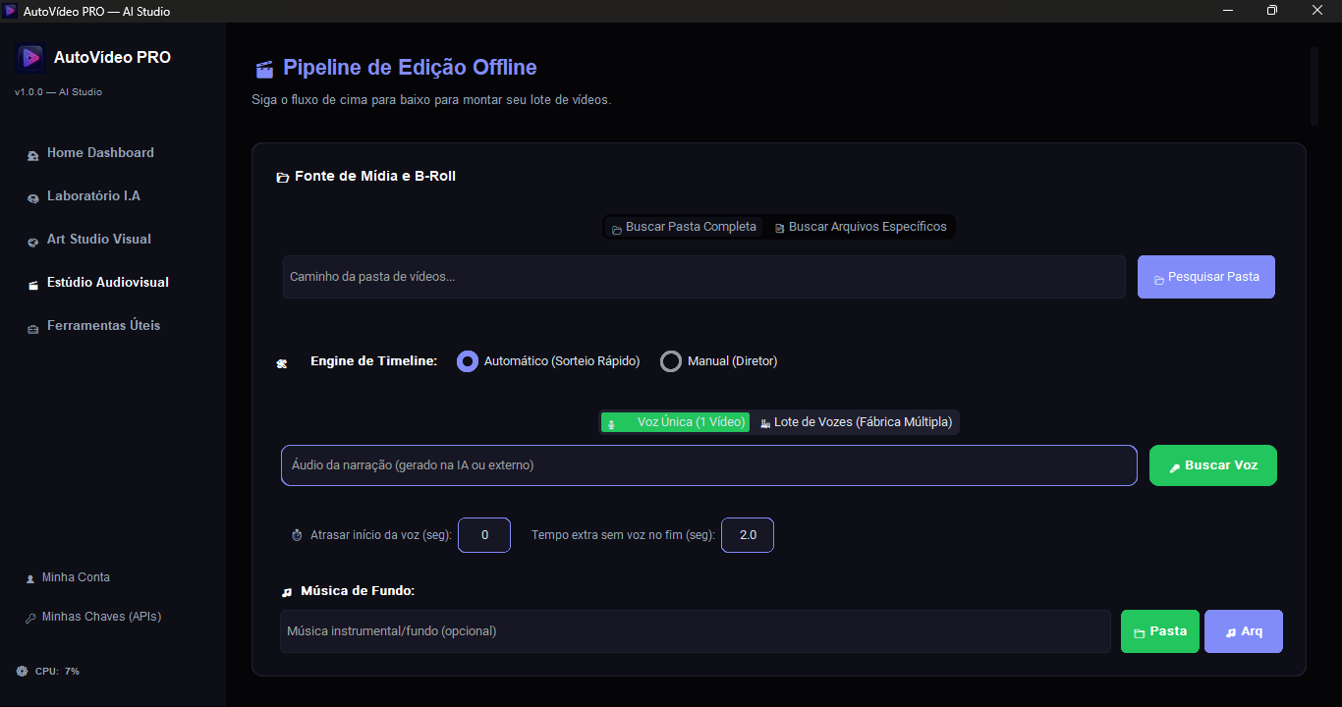Click the CPU gear icon
This screenshot has height=707, width=1342.
(x=22, y=672)
